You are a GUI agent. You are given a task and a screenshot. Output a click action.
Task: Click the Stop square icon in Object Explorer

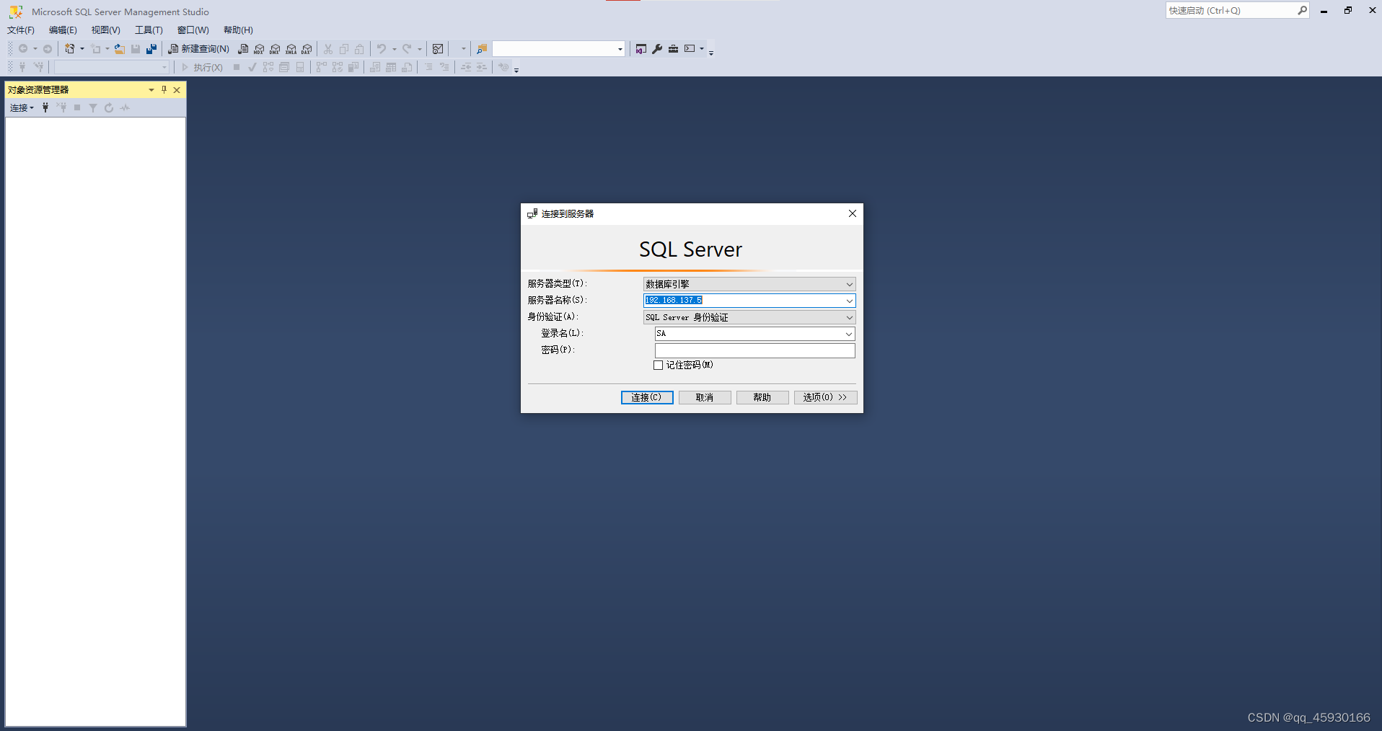[x=77, y=107]
